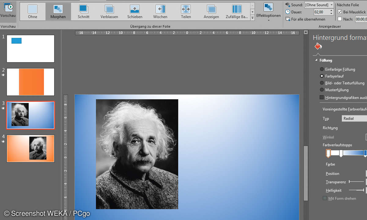Select the Farbverlauf radio button
The width and height of the screenshot is (367, 220).
coord(322,76)
